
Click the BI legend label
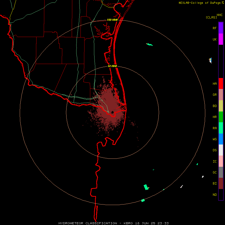214,183
